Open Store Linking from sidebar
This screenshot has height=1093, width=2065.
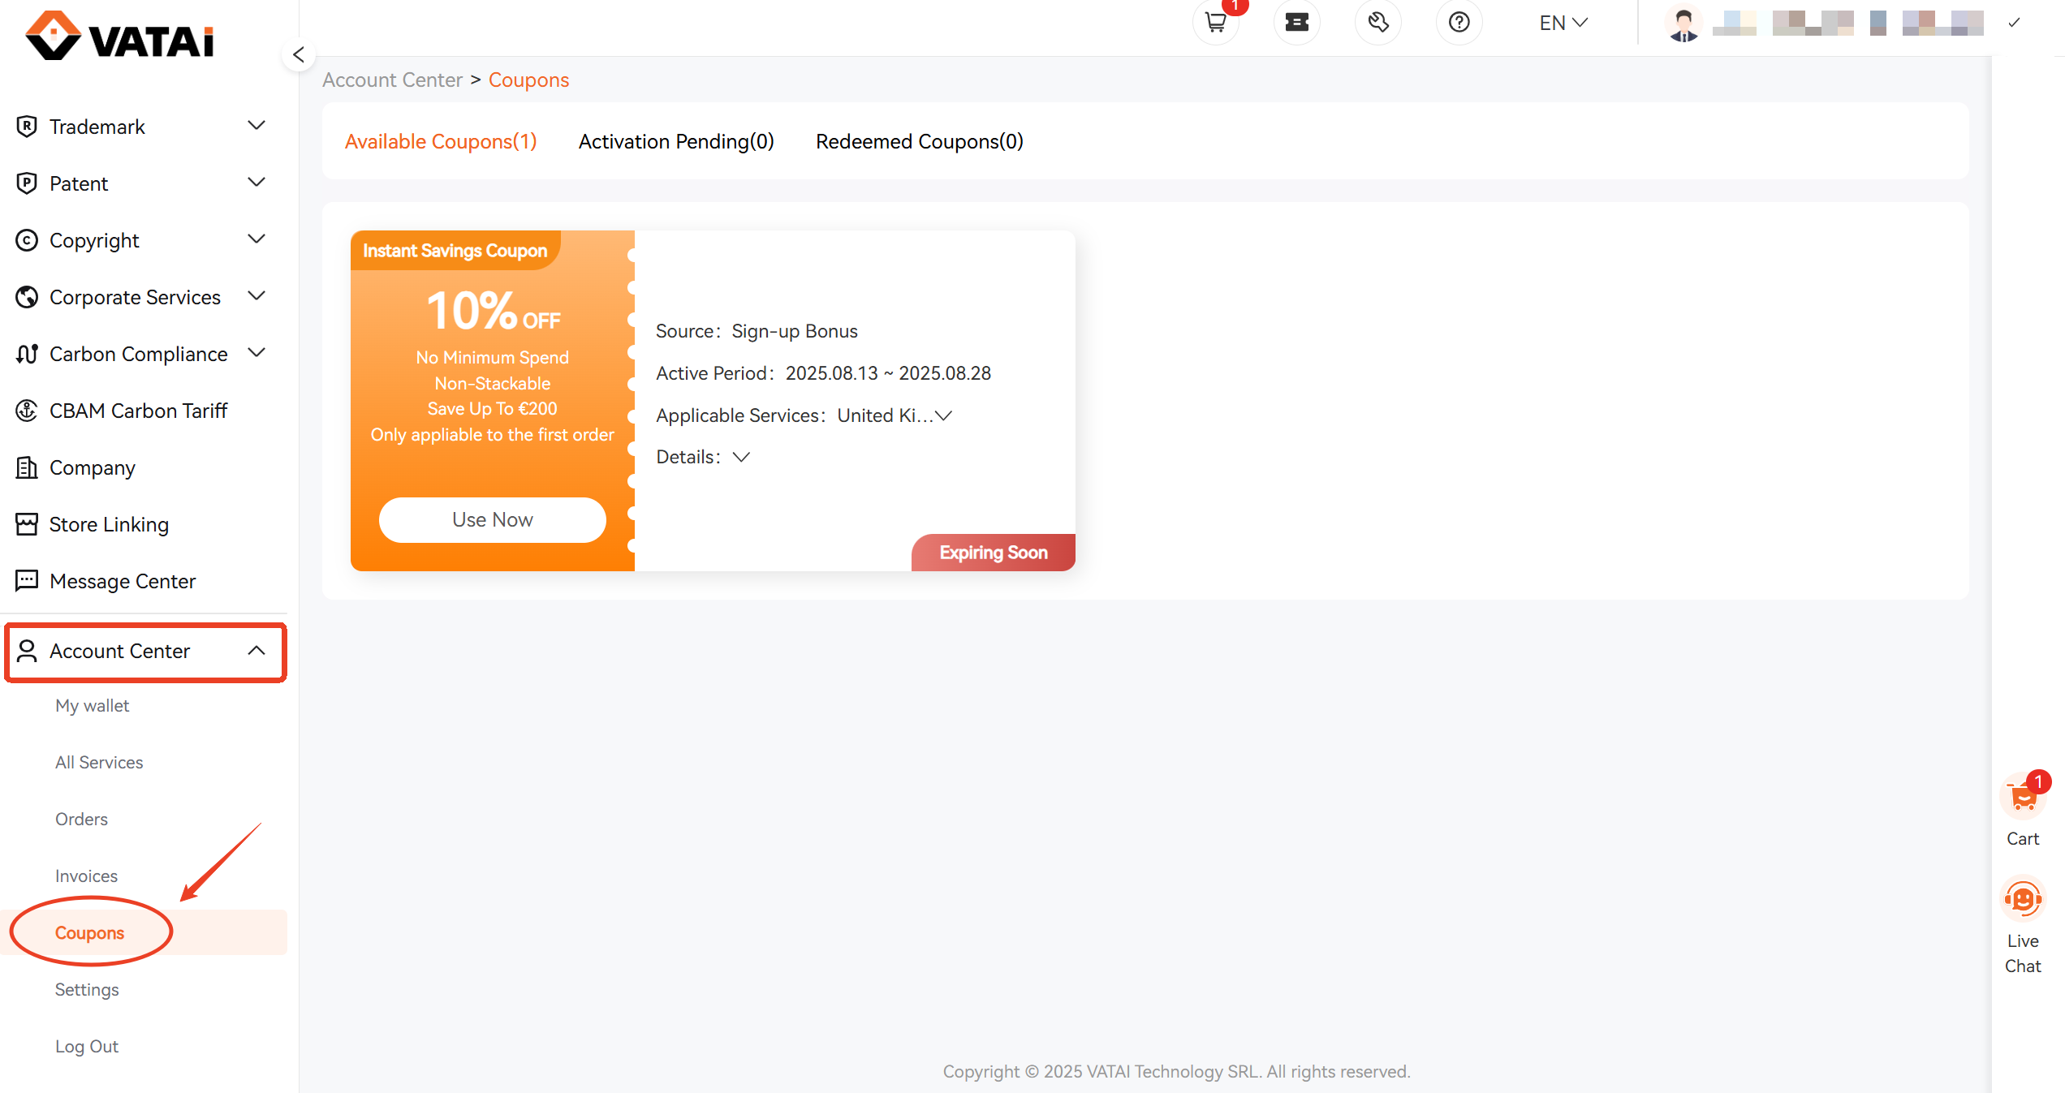[109, 524]
